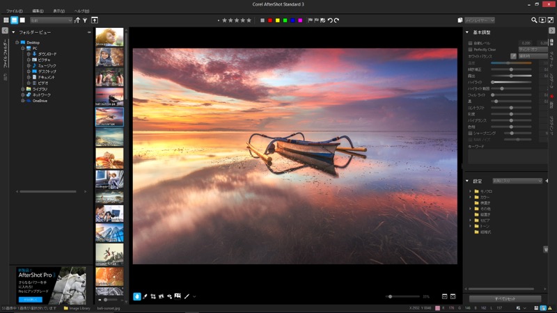
Task: Select the line drawing tool
Action: pos(187,296)
